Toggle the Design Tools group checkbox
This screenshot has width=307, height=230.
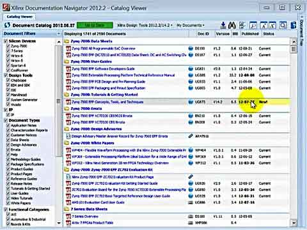(x=6, y=75)
